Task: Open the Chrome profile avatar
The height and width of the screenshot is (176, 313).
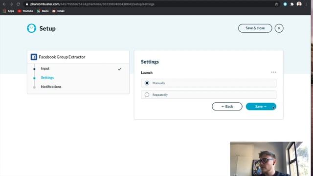Action: (299, 4)
